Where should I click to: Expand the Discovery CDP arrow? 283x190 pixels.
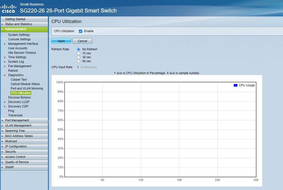pos(5,107)
